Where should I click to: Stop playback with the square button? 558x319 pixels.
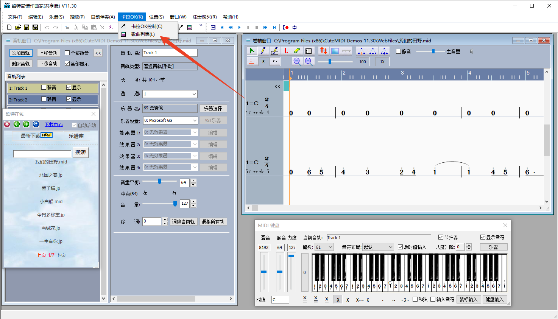pyautogui.click(x=257, y=27)
